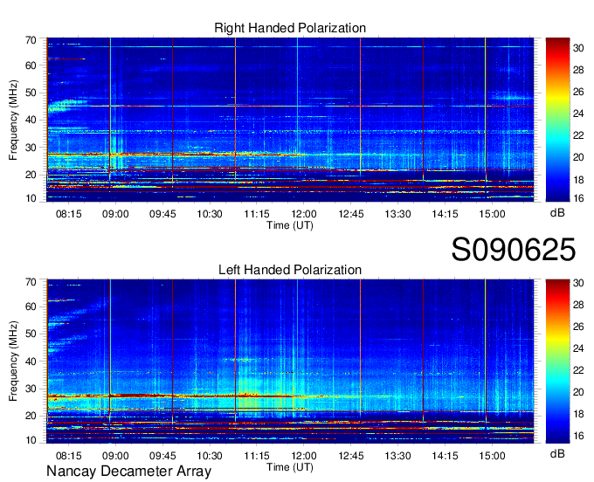Click the 60 MHz tick on Left Handed plot
Image resolution: width=594 pixels, height=482 pixels.
tap(31, 306)
